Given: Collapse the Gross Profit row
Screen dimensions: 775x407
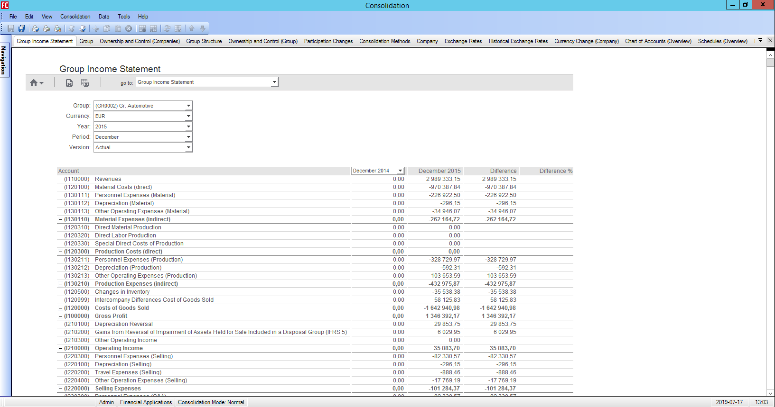Looking at the screenshot, I should 60,316.
